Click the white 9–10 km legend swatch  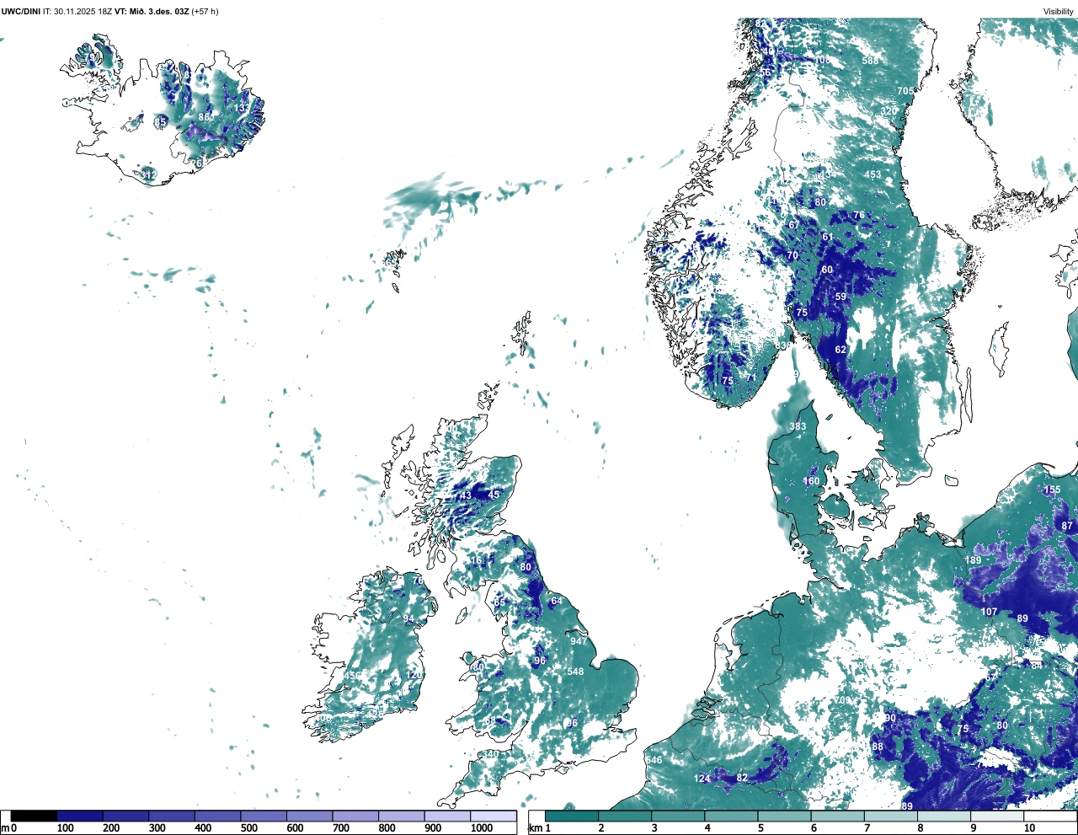tap(998, 816)
